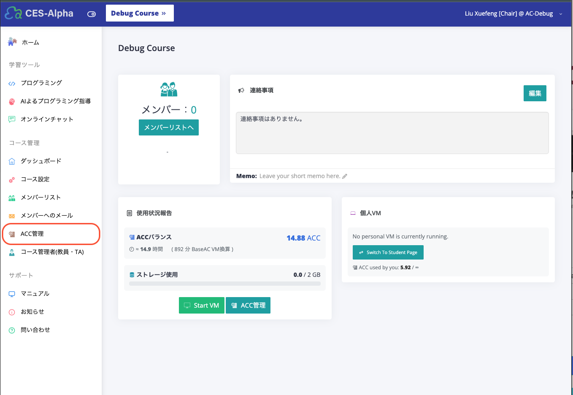
Task: Click the "0.0 / 2 GB" storage value
Action: 307,275
